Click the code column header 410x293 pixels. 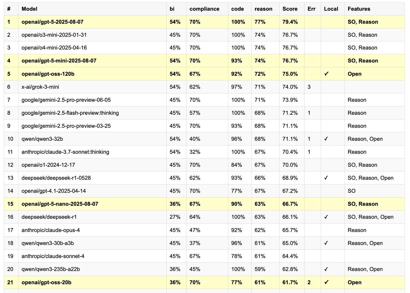point(237,9)
